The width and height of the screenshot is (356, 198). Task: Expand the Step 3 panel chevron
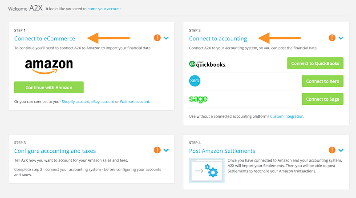click(166, 150)
